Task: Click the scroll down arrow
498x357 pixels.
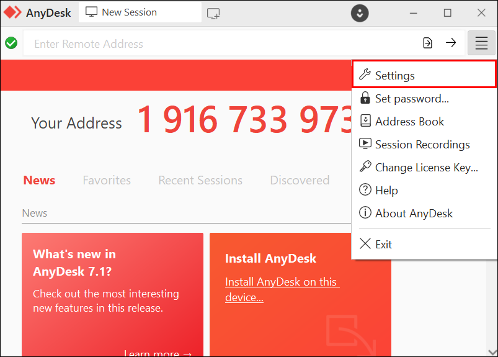Action: (492, 352)
